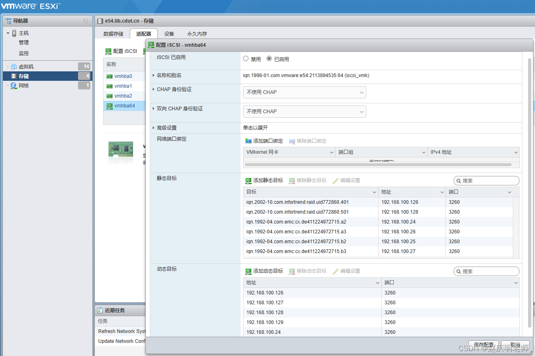This screenshot has width=535, height=356.
Task: Click the network globe icon in navigator
Action: click(x=14, y=85)
